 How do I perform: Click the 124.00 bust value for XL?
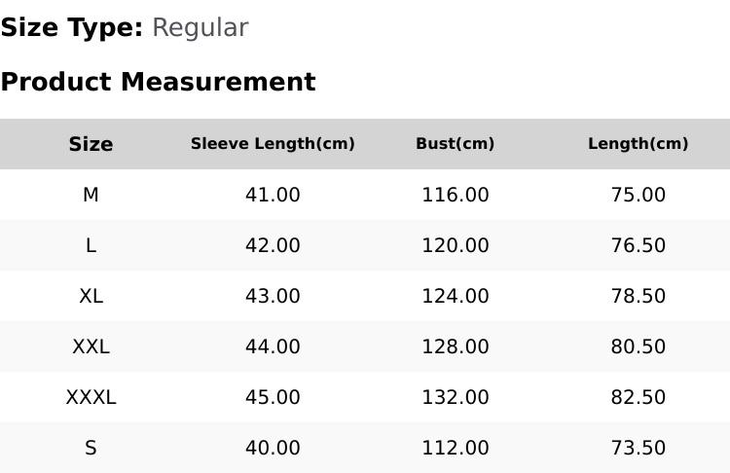coord(456,296)
